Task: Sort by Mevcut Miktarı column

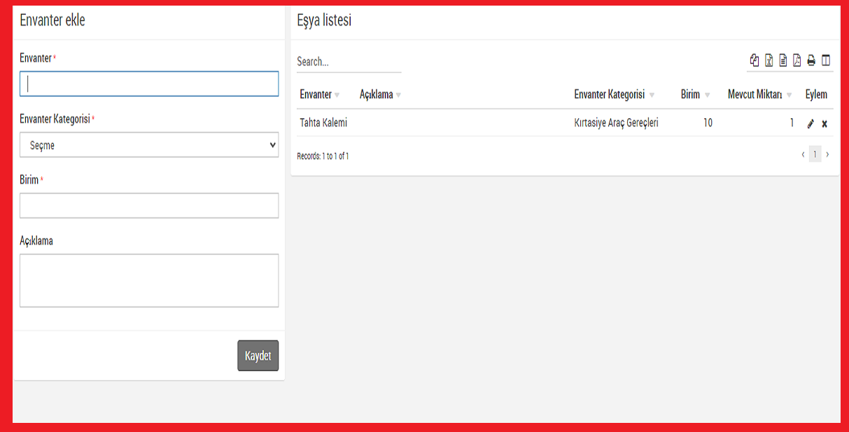Action: (755, 95)
